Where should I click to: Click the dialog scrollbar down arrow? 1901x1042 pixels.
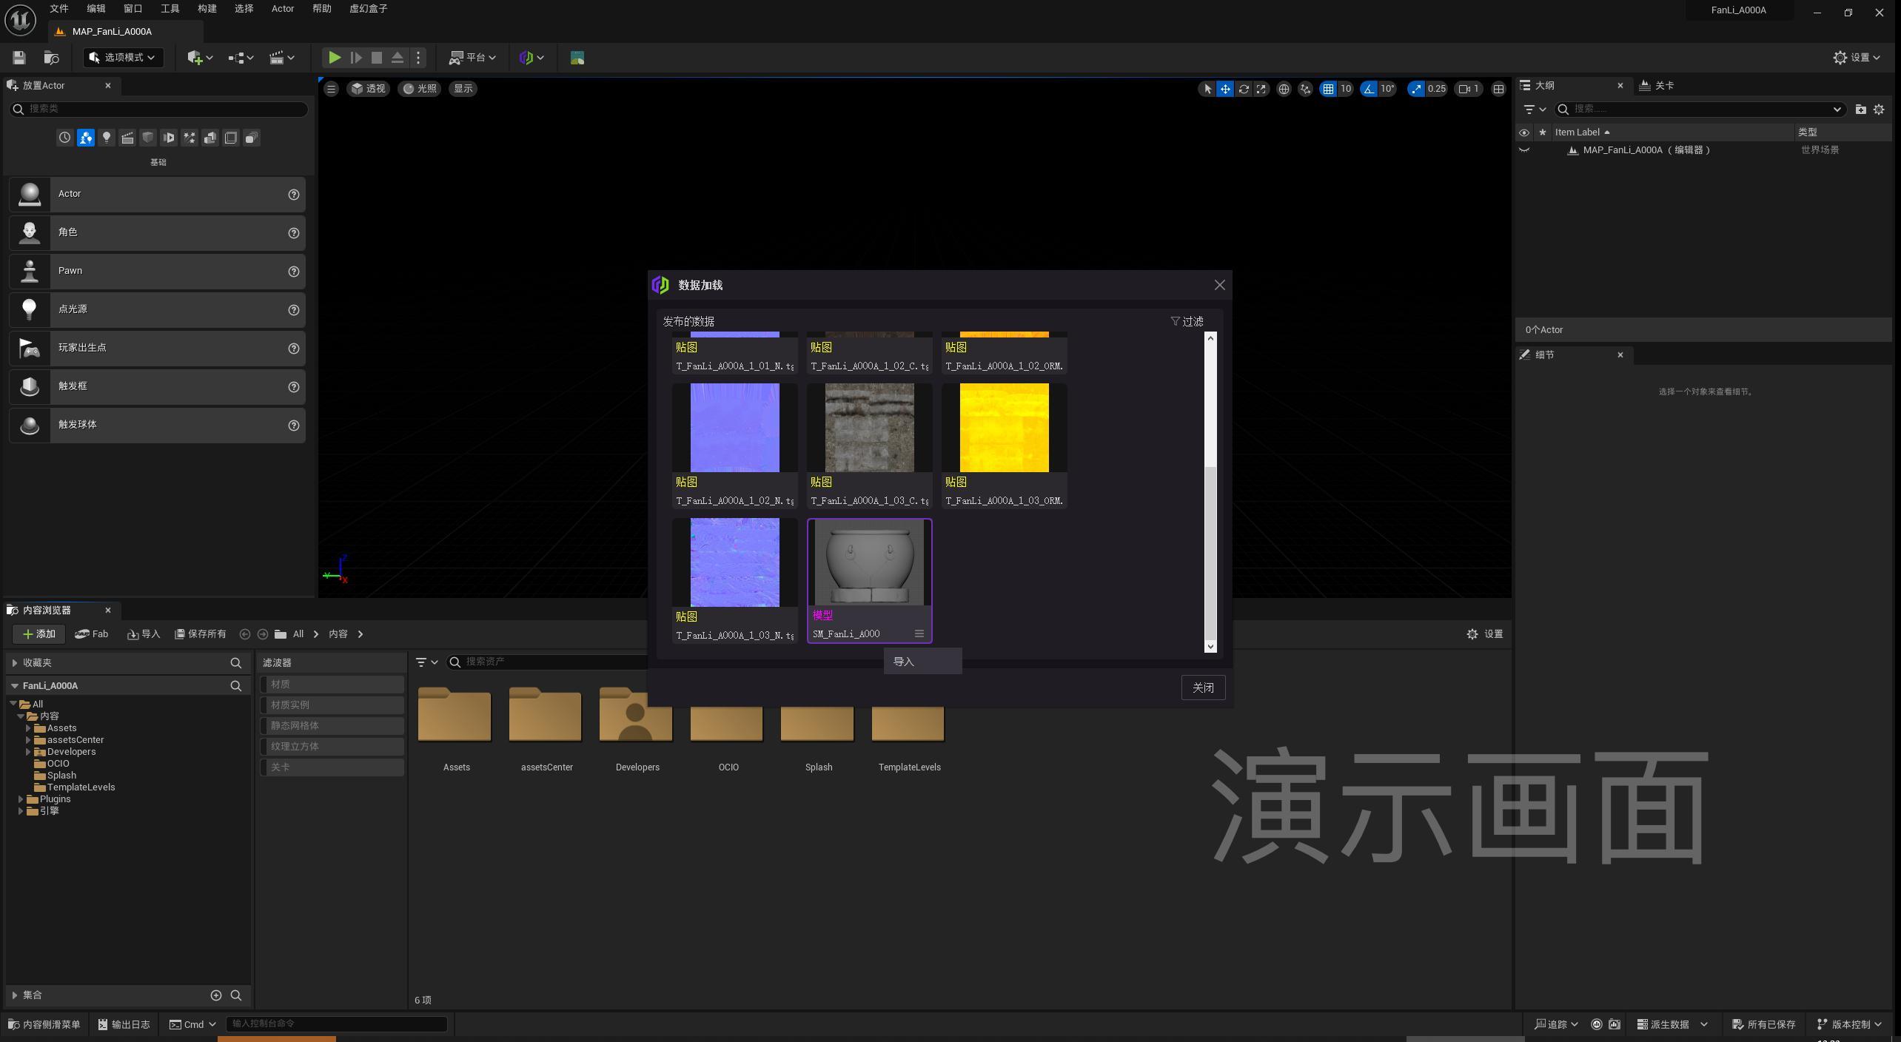coord(1210,647)
